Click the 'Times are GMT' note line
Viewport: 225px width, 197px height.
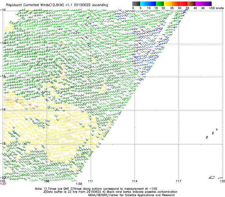tap(96, 189)
